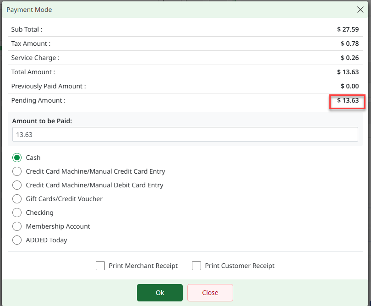Click the Previously Paid Amount value $0.00
This screenshot has width=371, height=306.
(x=349, y=86)
